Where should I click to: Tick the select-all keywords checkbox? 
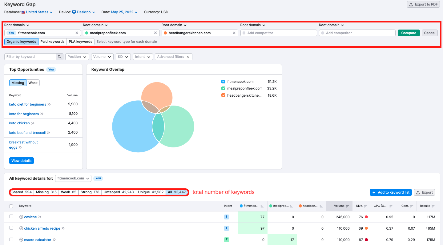11,206
